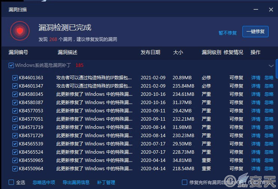The image size is (278, 189).
Task: Open 详情 for KB4571719
Action: point(255,127)
